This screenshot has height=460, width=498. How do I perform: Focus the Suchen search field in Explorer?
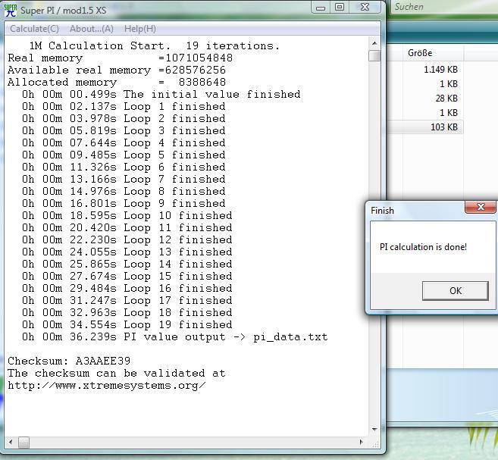(444, 7)
